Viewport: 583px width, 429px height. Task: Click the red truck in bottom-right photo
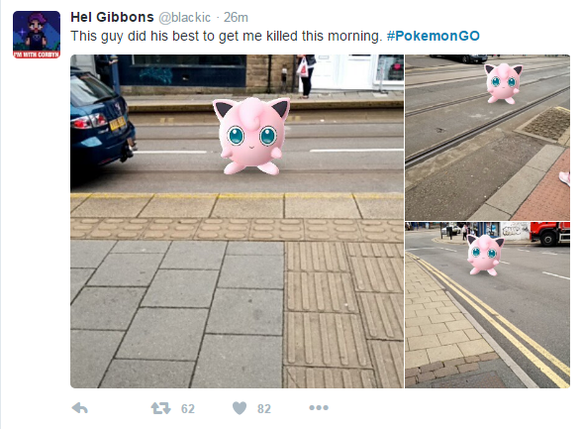(550, 233)
